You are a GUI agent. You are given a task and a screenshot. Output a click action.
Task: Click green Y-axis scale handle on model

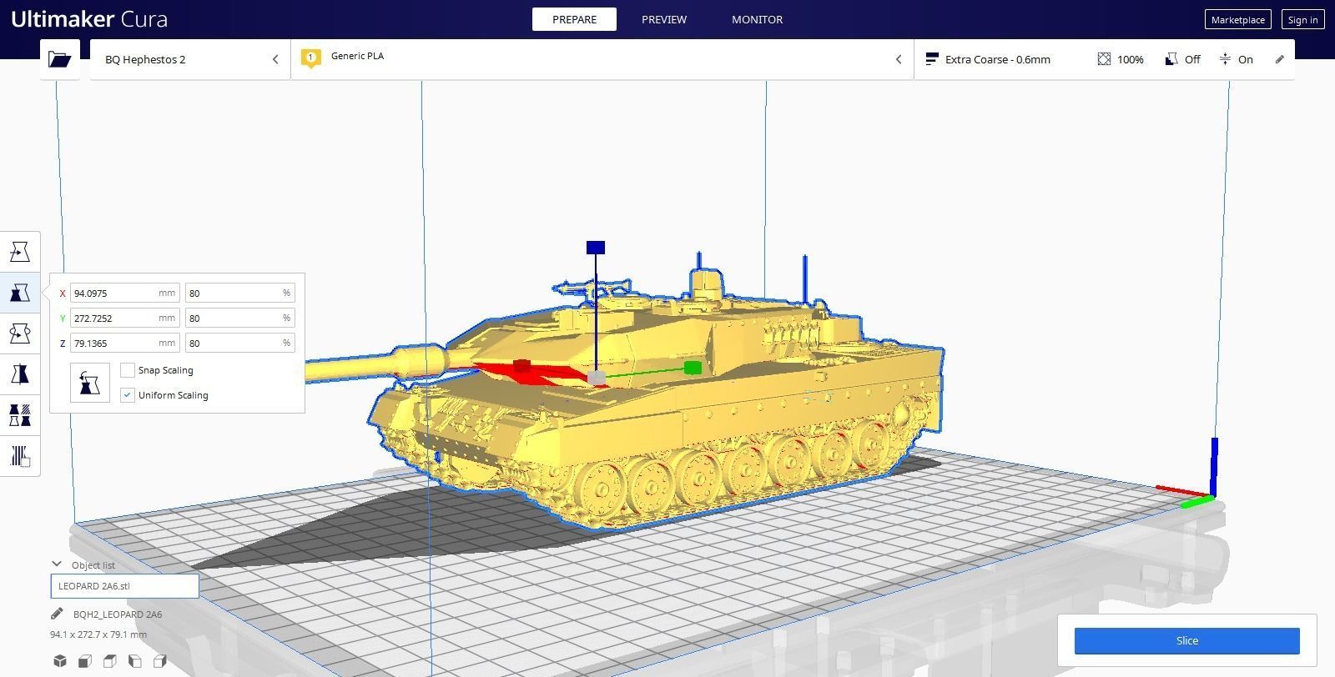pyautogui.click(x=693, y=368)
